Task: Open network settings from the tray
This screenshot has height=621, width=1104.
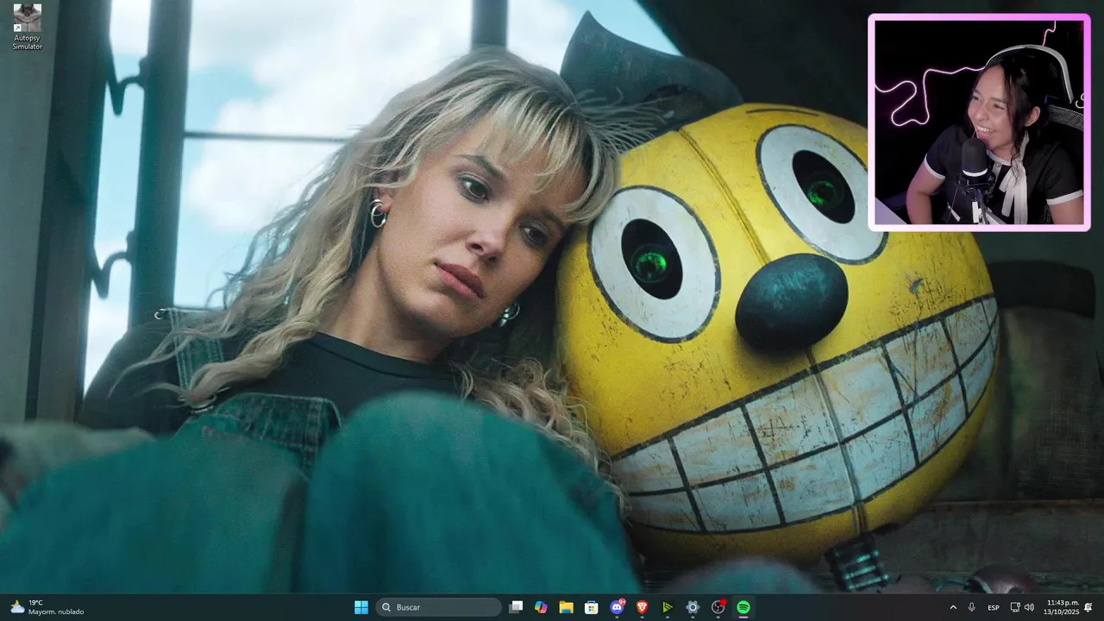Action: 1015,607
